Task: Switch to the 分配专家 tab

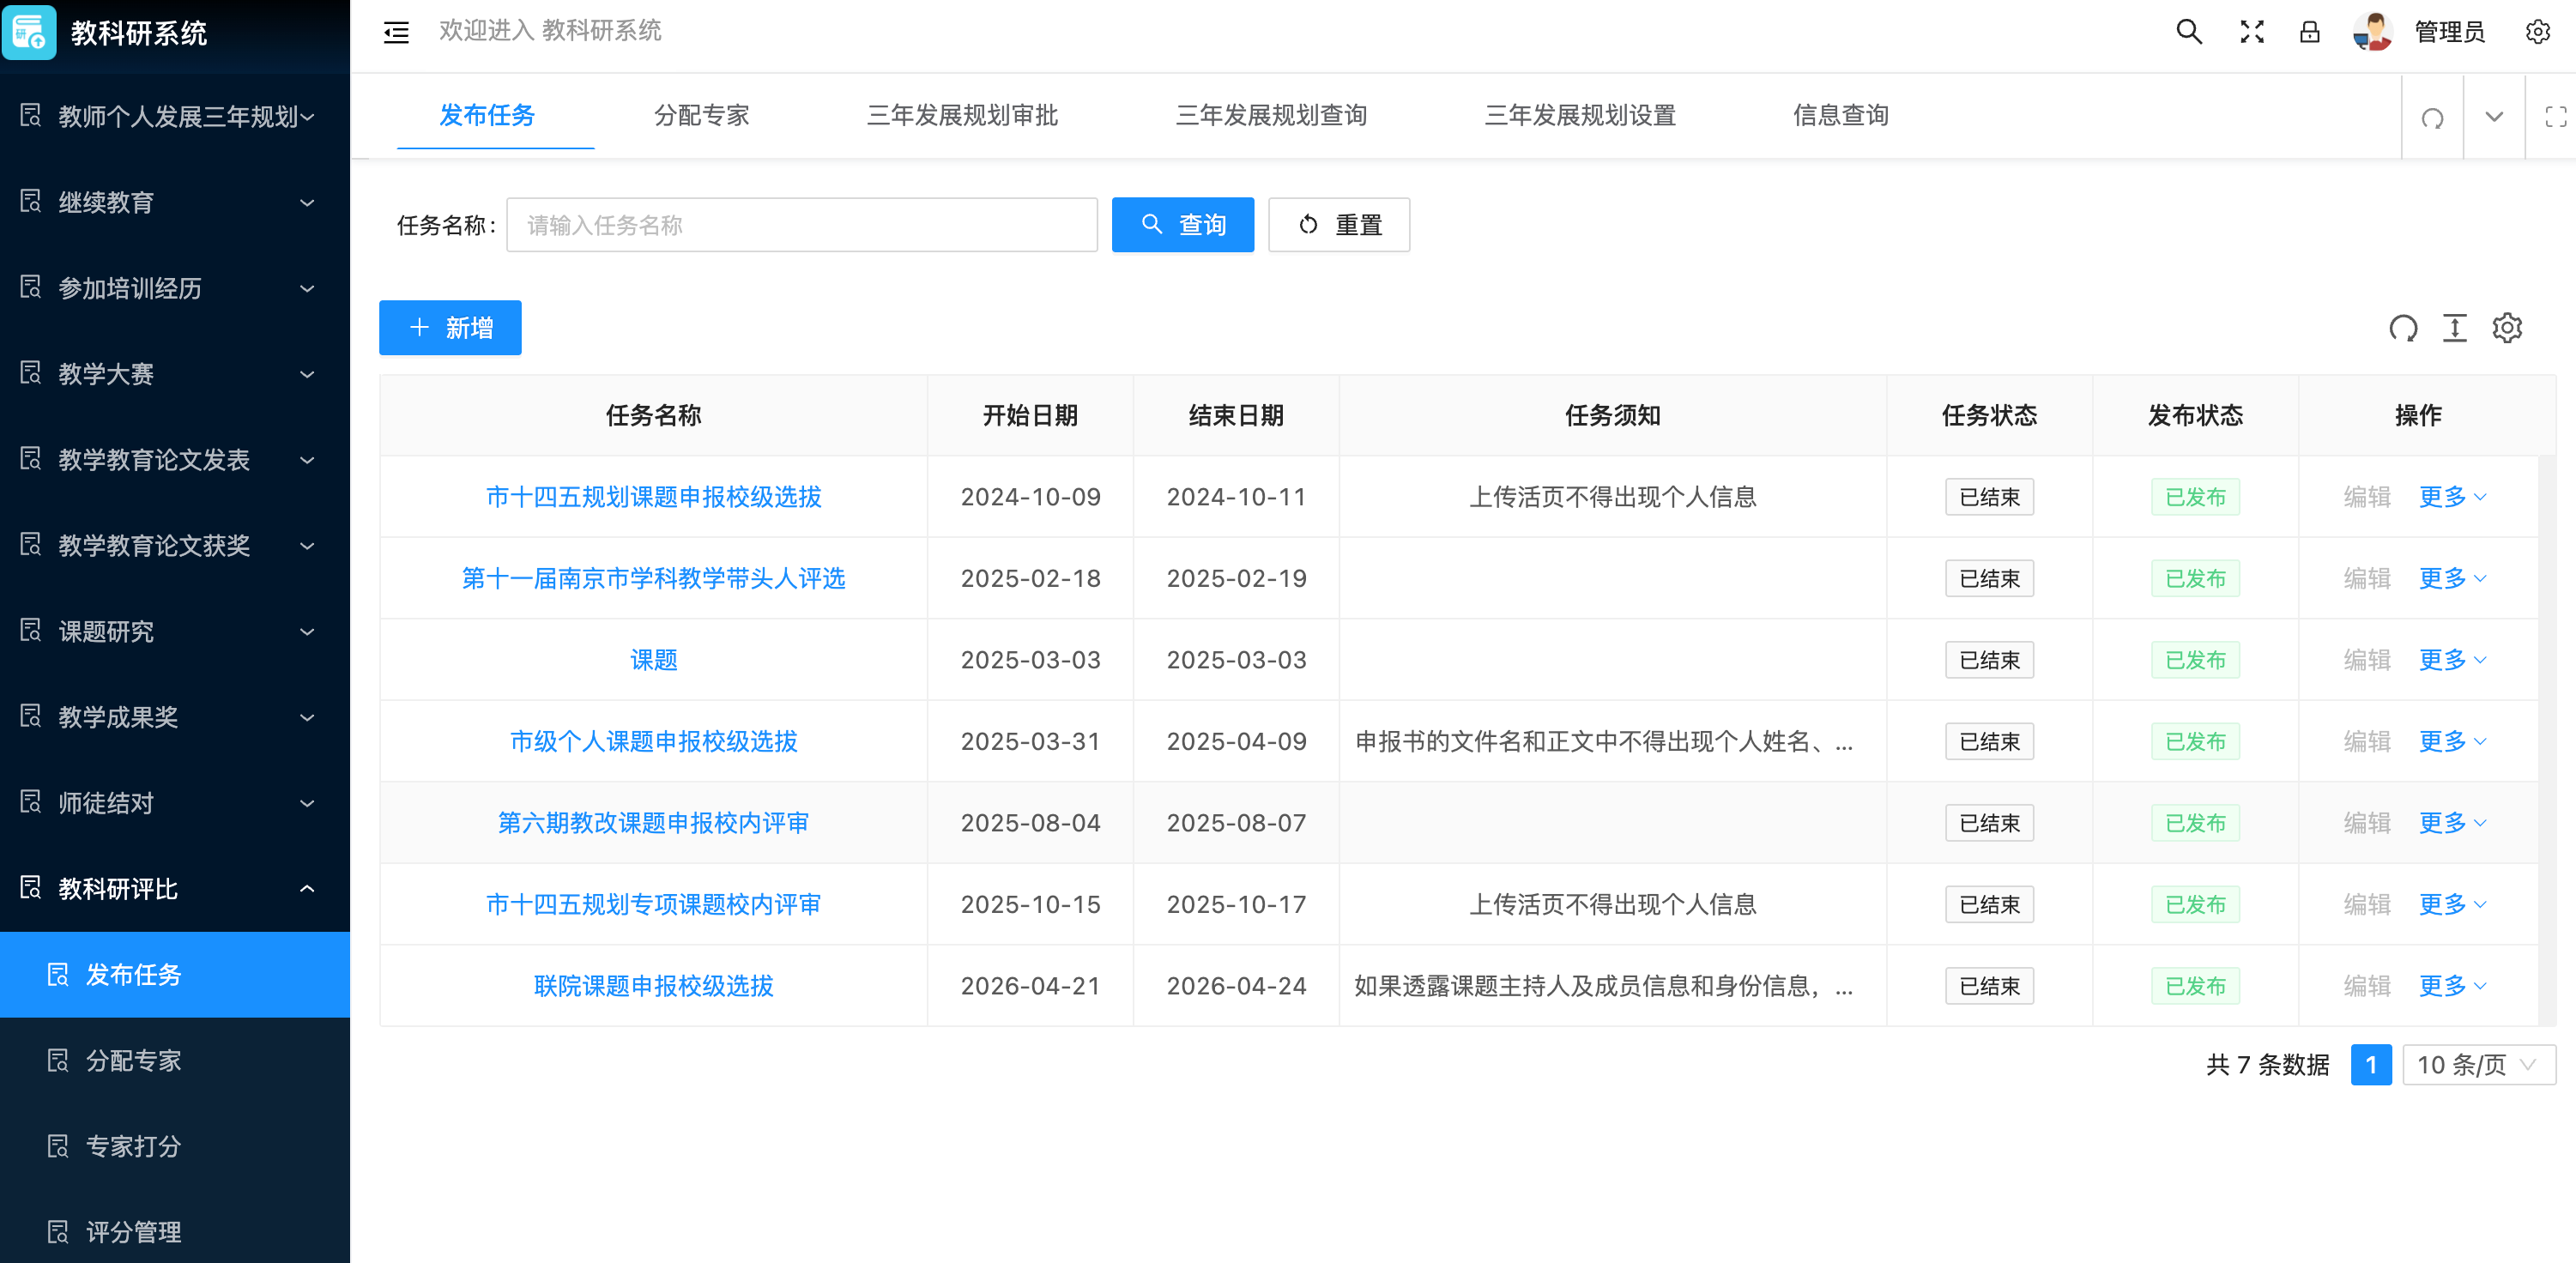Action: pos(701,115)
